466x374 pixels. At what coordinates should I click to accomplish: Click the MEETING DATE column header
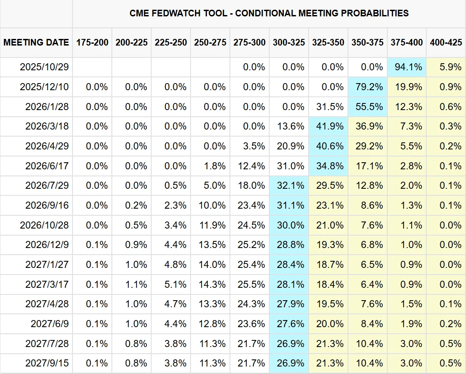click(x=36, y=42)
